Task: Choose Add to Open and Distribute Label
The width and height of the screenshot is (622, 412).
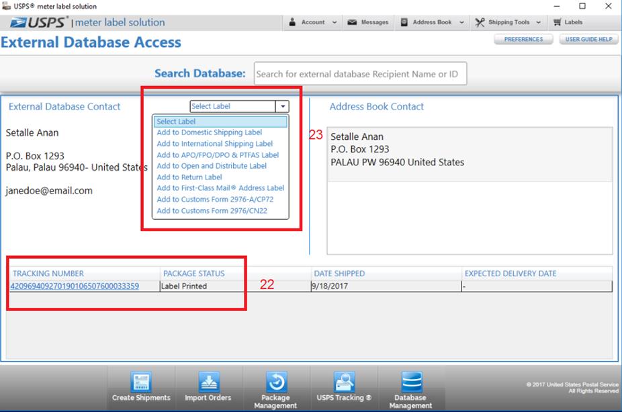Action: pyautogui.click(x=212, y=166)
